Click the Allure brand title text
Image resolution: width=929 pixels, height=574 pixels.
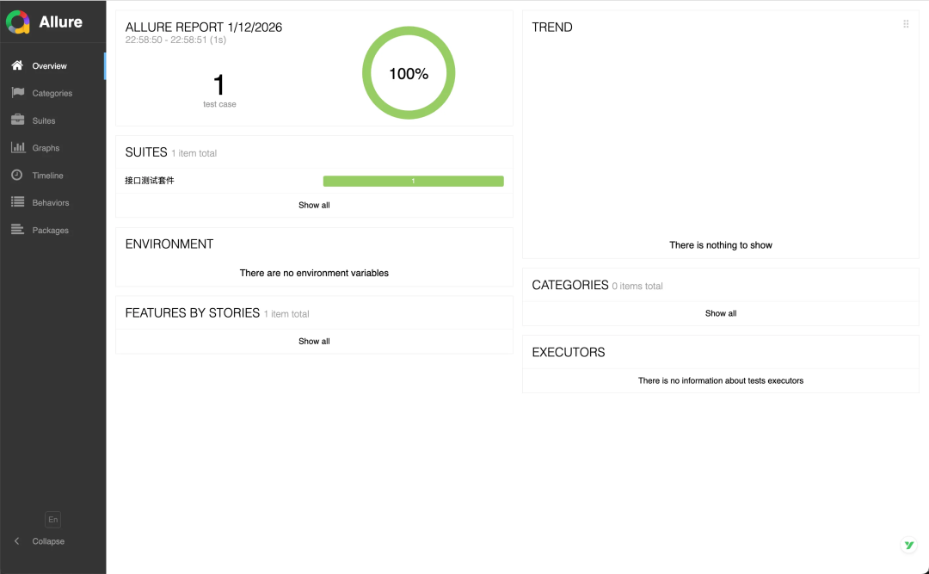(60, 22)
